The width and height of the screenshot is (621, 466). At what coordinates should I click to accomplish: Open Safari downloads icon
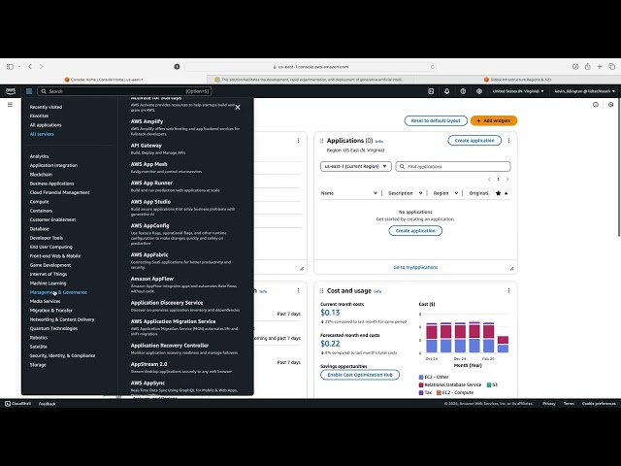(x=575, y=67)
